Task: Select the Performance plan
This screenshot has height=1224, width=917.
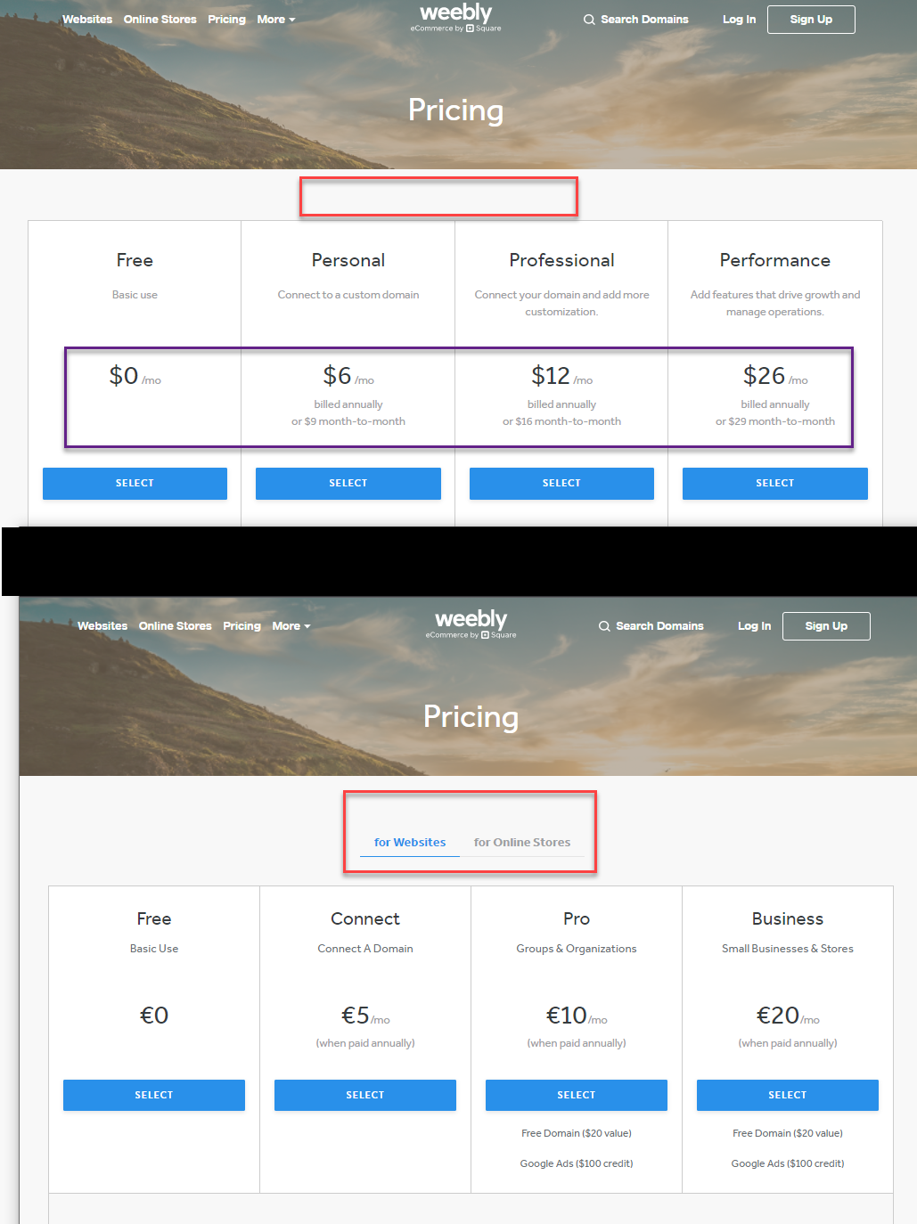Action: (775, 484)
